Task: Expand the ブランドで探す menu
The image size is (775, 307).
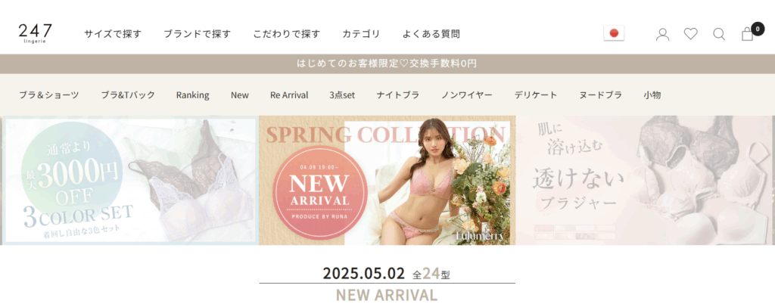Action: click(x=198, y=34)
